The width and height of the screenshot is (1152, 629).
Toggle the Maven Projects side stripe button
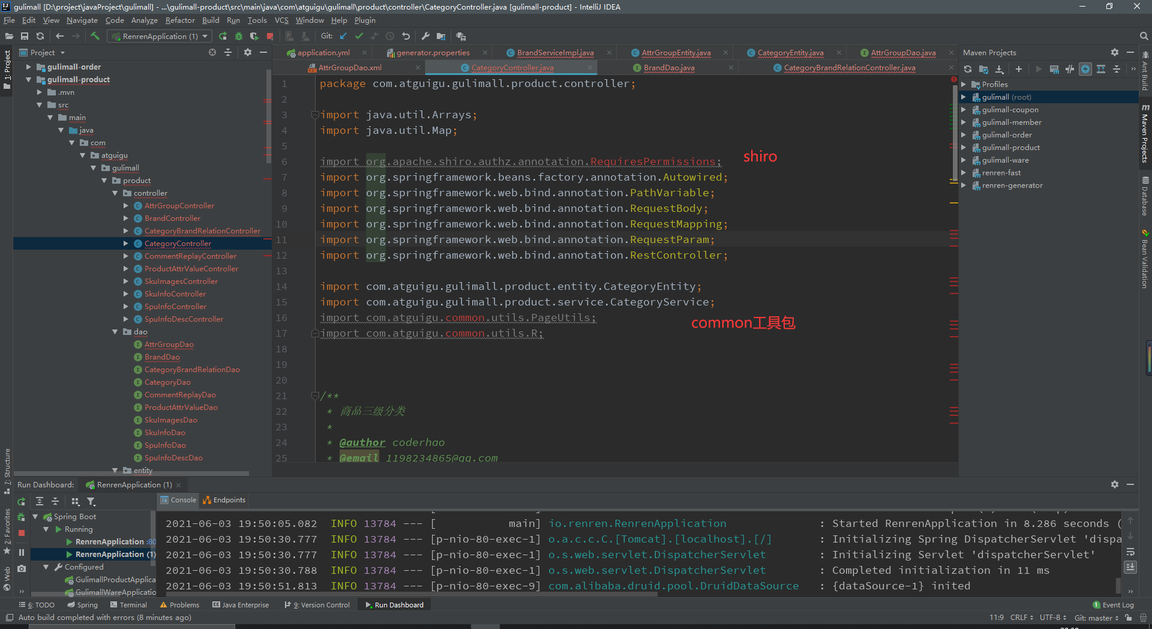click(x=1145, y=133)
